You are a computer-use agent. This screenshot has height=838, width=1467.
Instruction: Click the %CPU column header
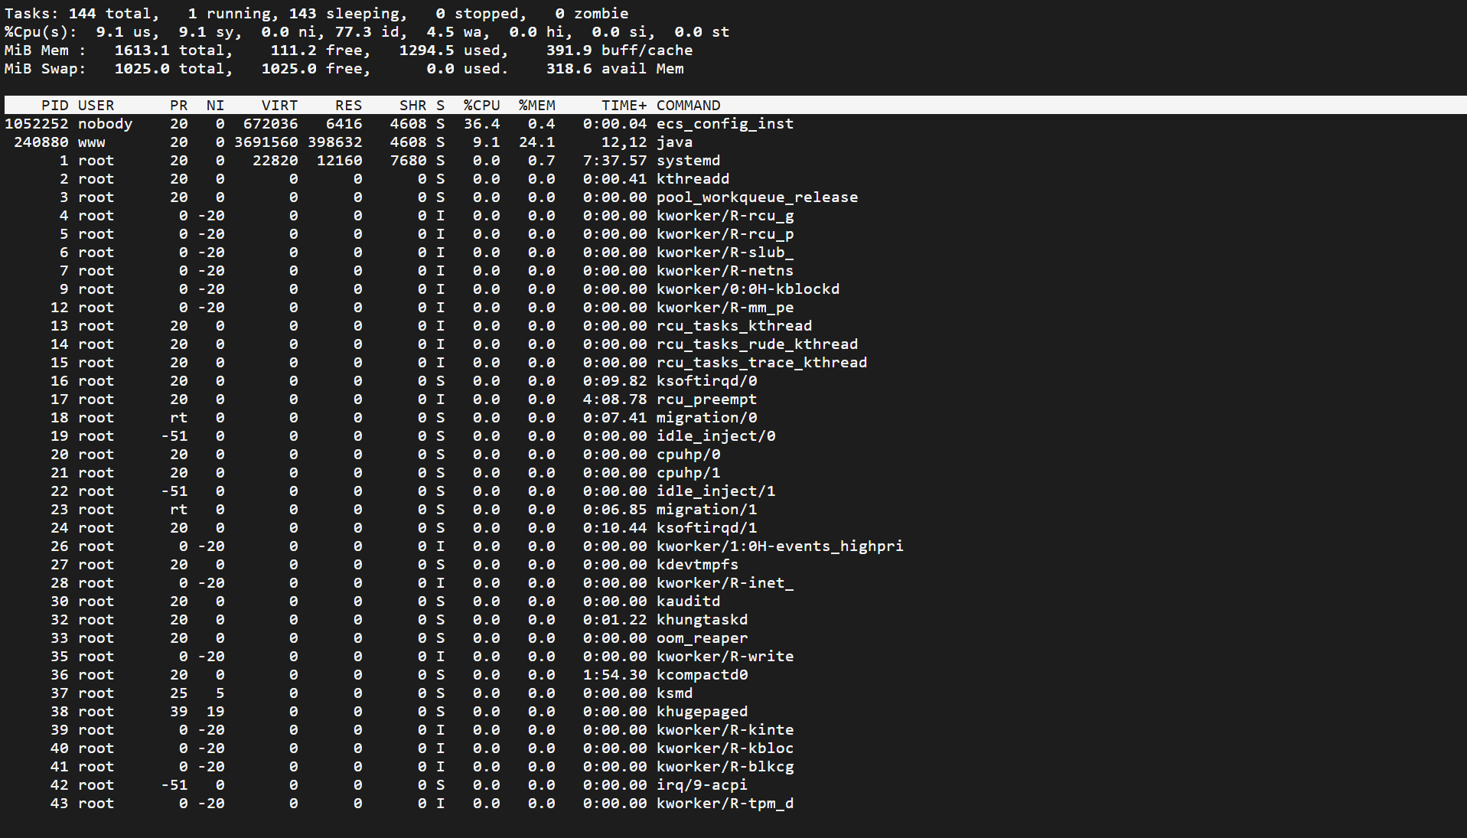coord(481,106)
